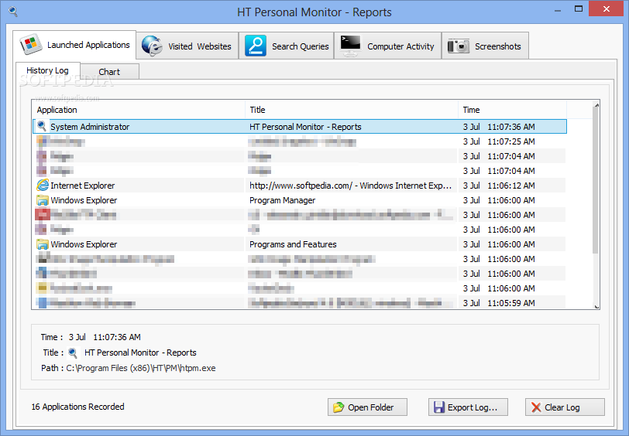Select the System Administrator row
The image size is (629, 436).
300,127
